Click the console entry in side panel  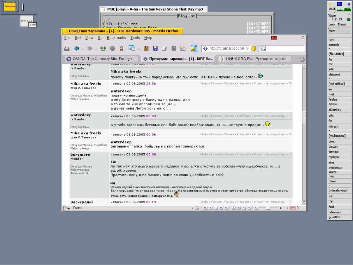coord(339,45)
